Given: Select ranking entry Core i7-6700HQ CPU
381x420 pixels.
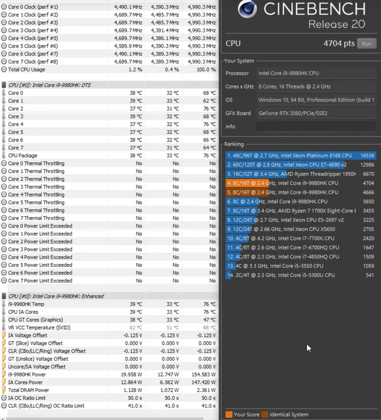Looking at the screenshot, I should click(301, 247).
